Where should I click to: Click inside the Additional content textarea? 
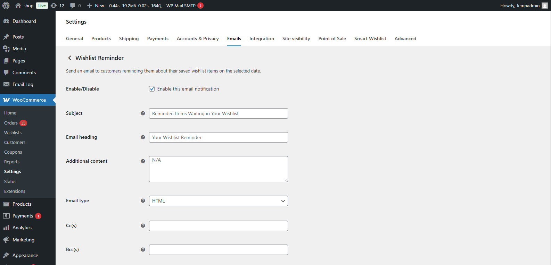click(x=218, y=169)
